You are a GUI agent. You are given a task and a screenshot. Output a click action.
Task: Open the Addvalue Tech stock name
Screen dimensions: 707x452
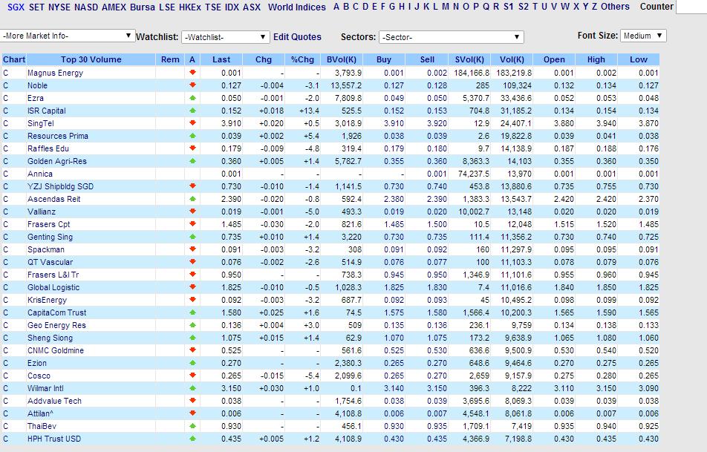[x=54, y=401]
